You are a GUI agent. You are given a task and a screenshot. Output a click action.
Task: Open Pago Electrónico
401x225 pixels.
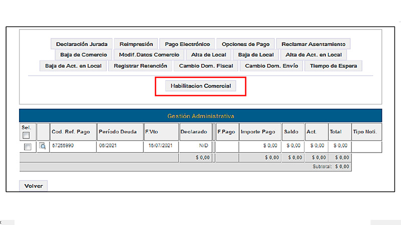187,44
